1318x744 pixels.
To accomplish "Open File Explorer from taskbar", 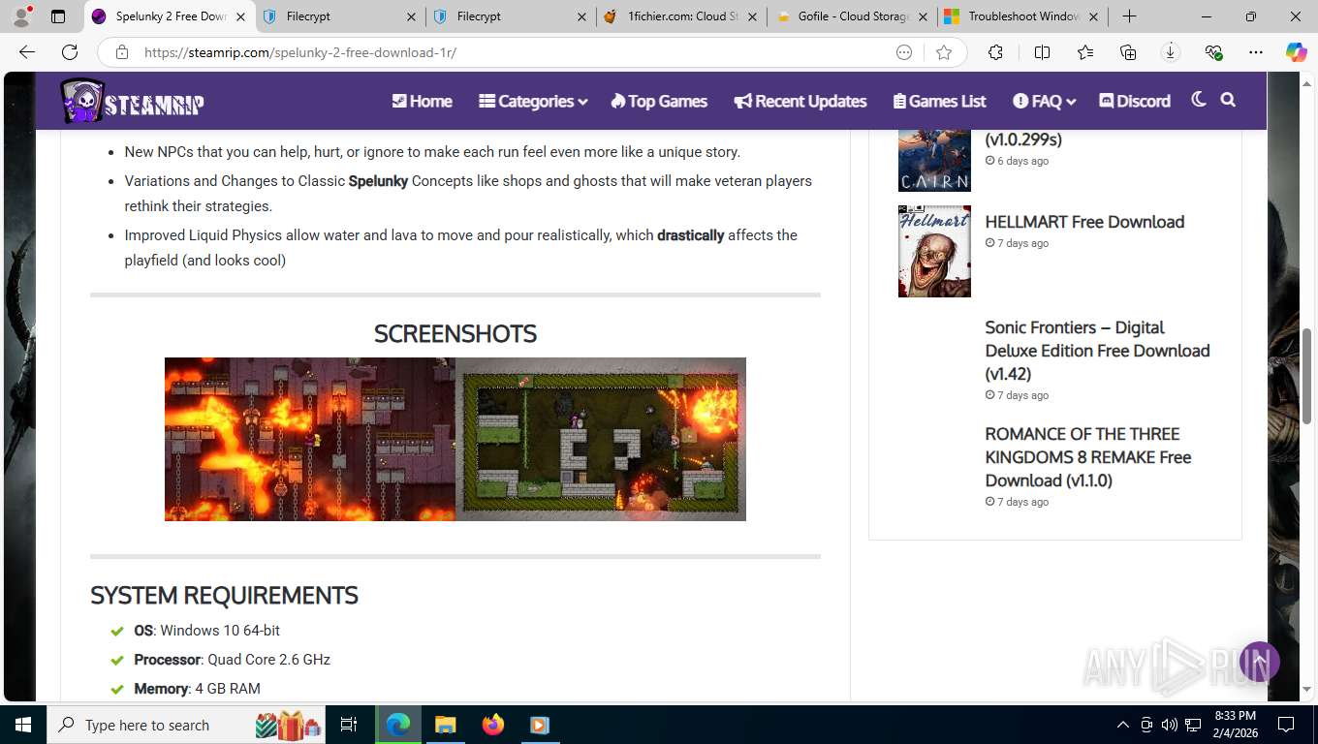I will [x=445, y=725].
